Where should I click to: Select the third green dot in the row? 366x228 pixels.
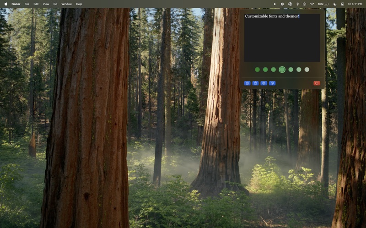click(x=274, y=70)
